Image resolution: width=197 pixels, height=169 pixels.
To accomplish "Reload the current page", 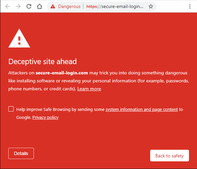I will [x=29, y=6].
